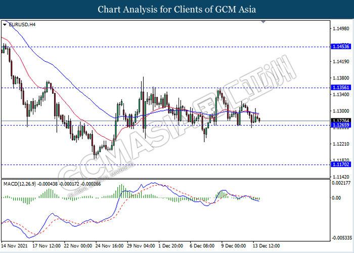Select the 1.12659 support level label
This screenshot has height=253, width=354.
pyautogui.click(x=341, y=125)
